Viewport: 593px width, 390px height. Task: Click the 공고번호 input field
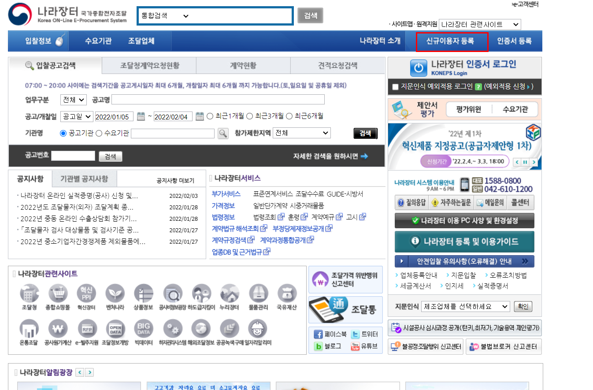73,156
